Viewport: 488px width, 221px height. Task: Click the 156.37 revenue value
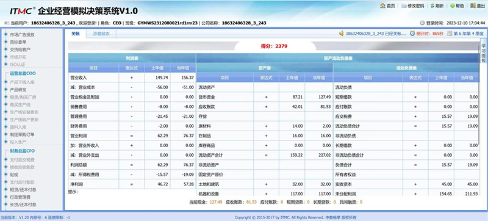187,78
